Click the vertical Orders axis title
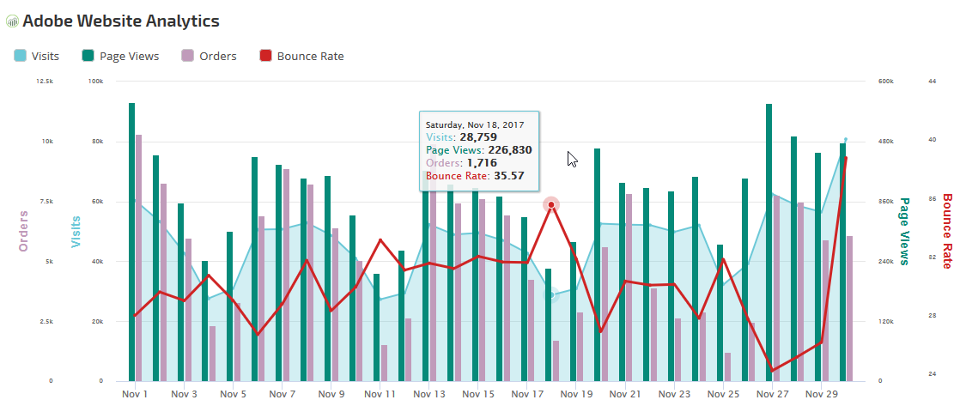 [23, 231]
